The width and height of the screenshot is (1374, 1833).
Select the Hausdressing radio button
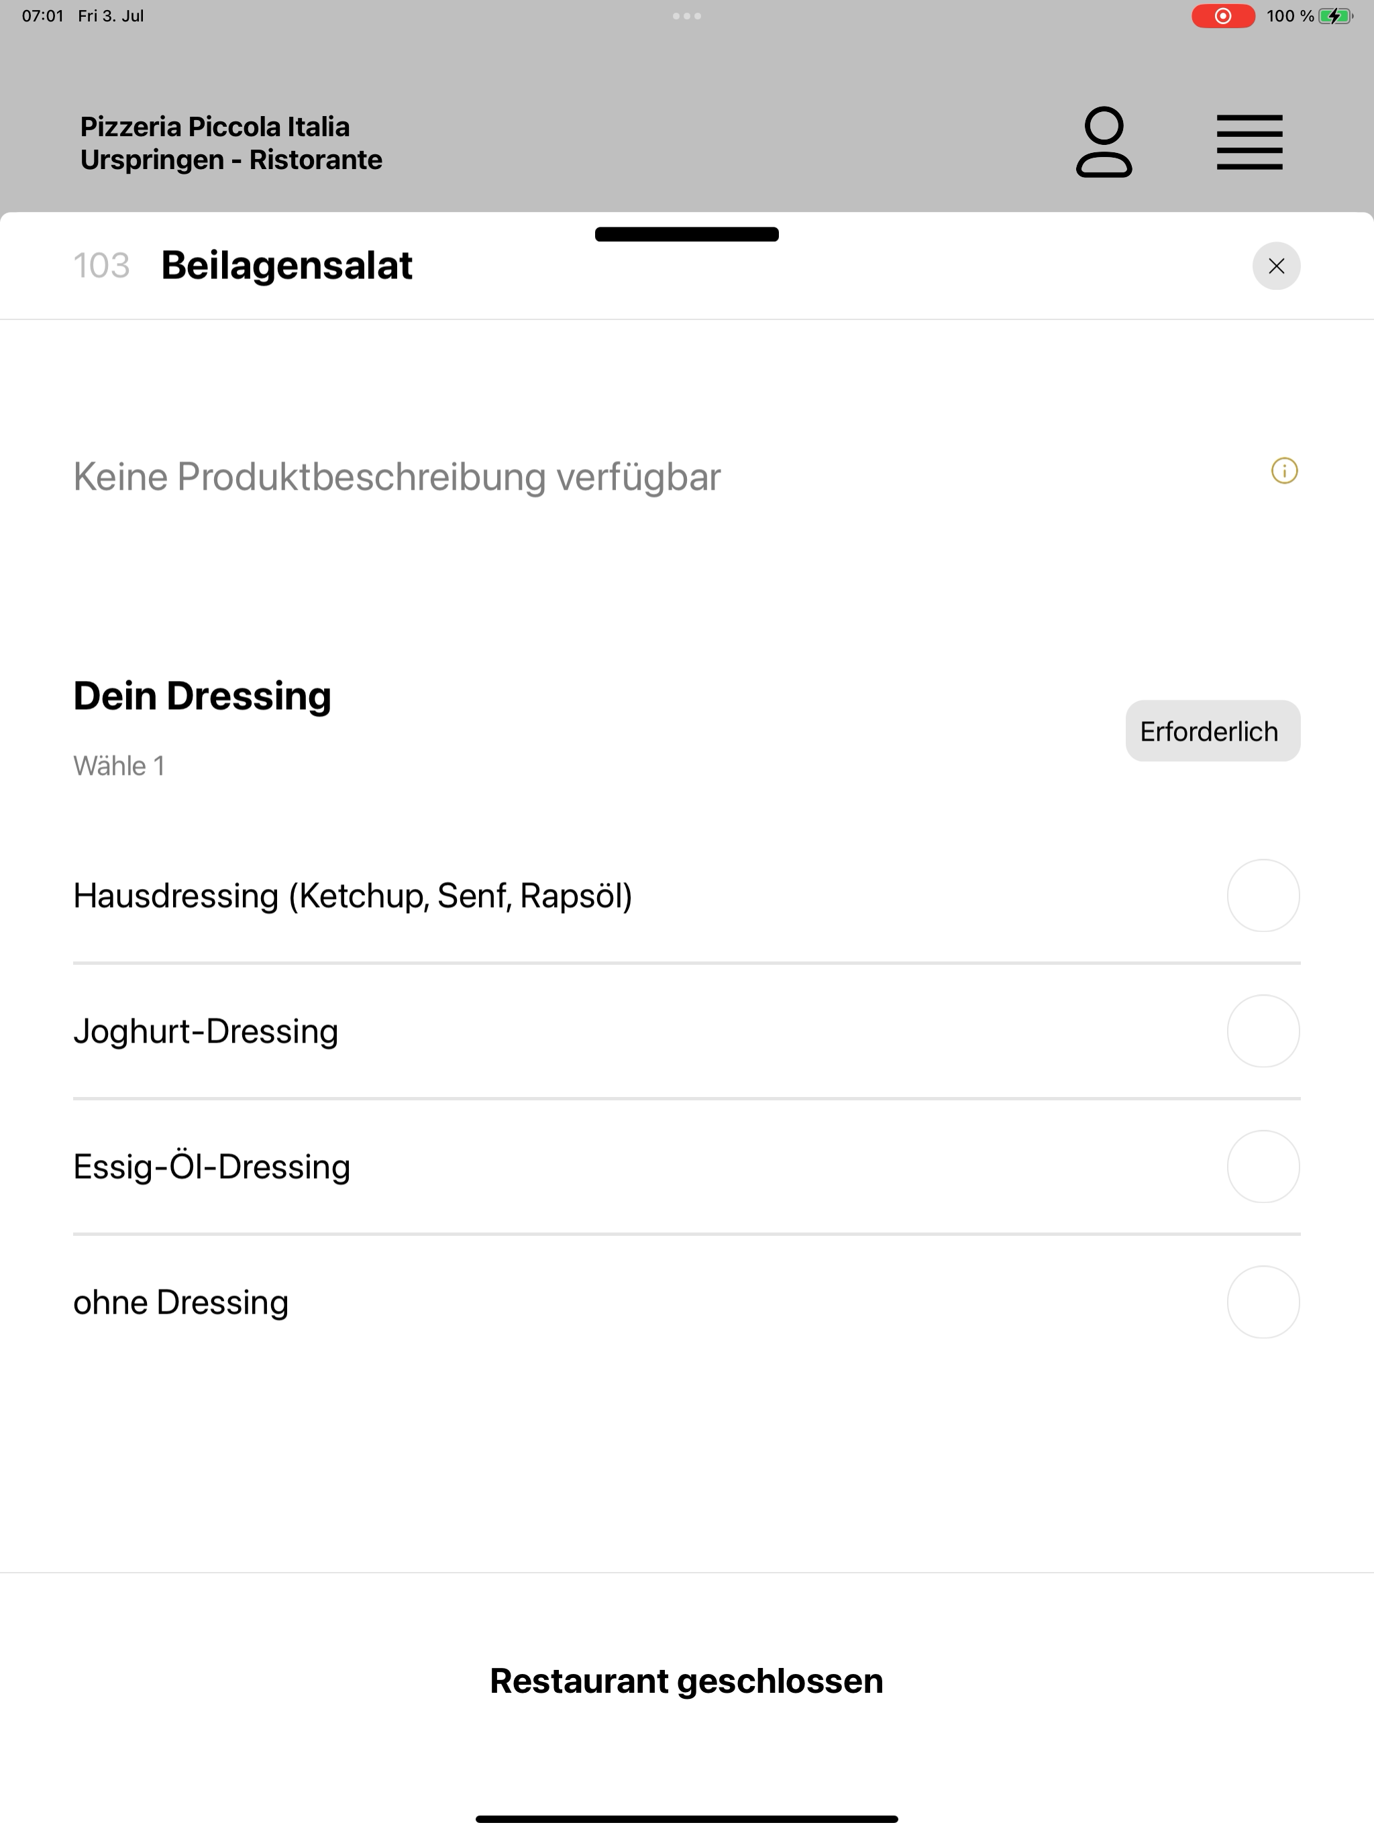coord(1263,896)
